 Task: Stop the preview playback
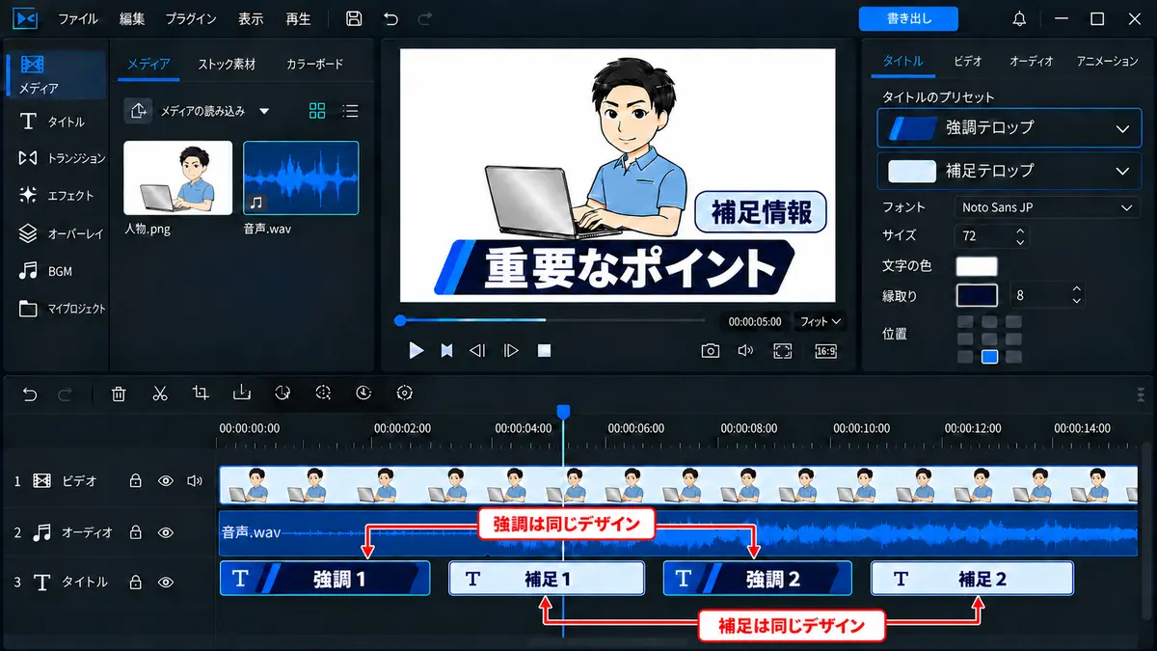click(544, 350)
